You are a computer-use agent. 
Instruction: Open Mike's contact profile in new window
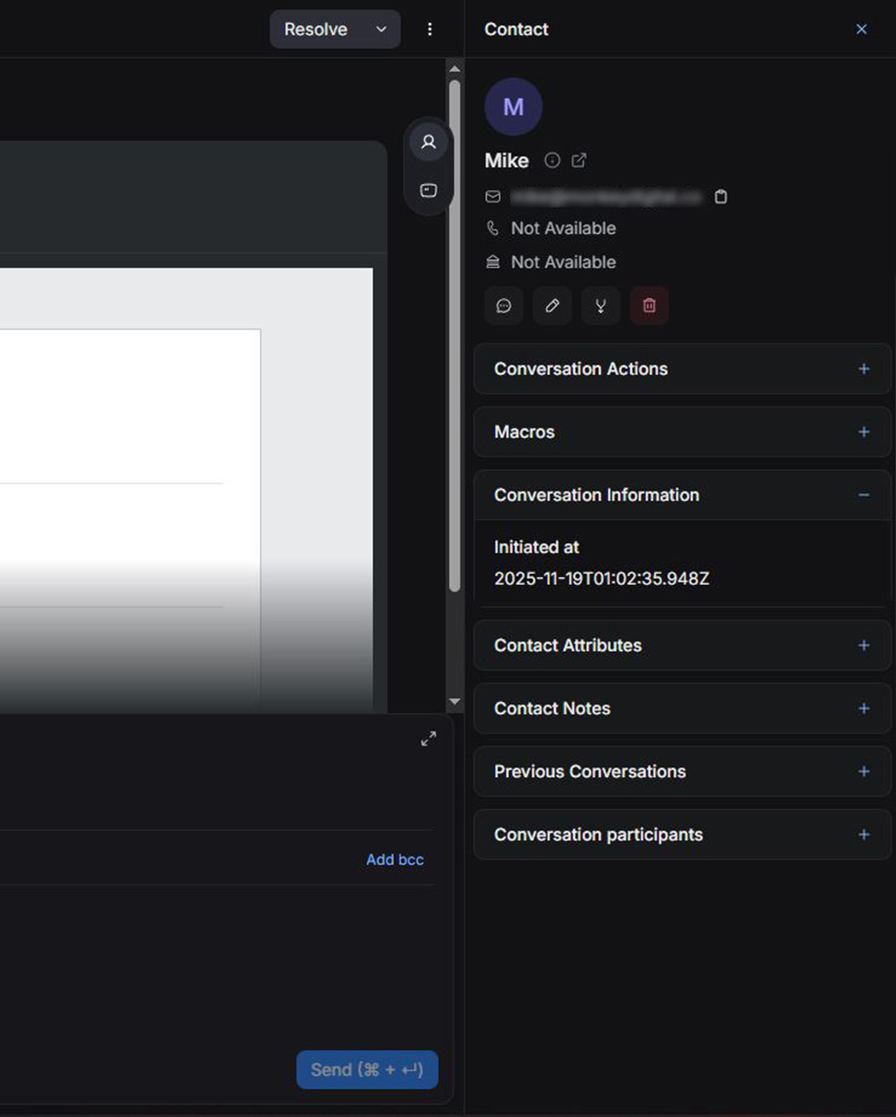[579, 160]
